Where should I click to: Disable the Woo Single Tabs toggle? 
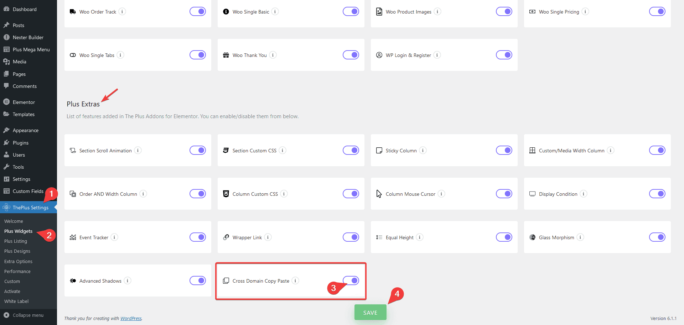198,55
